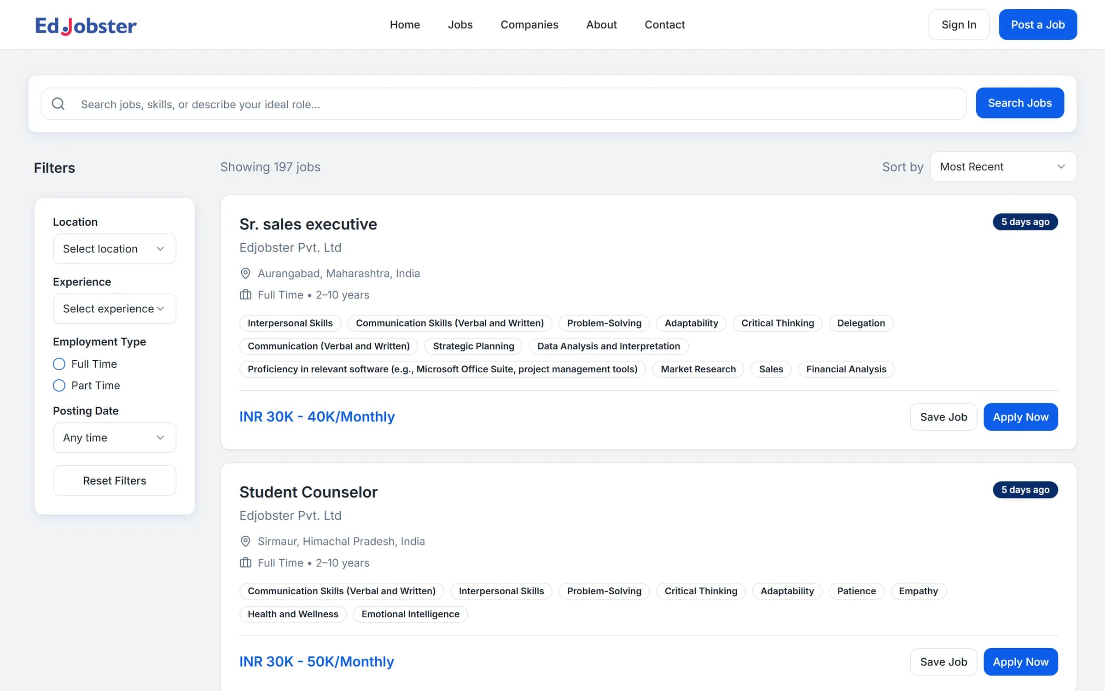The image size is (1105, 691).
Task: Click INR 30K - 50K/Monthly salary text
Action: click(x=317, y=662)
